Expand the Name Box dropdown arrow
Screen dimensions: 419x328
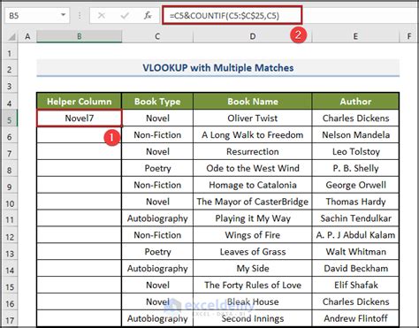(63, 15)
